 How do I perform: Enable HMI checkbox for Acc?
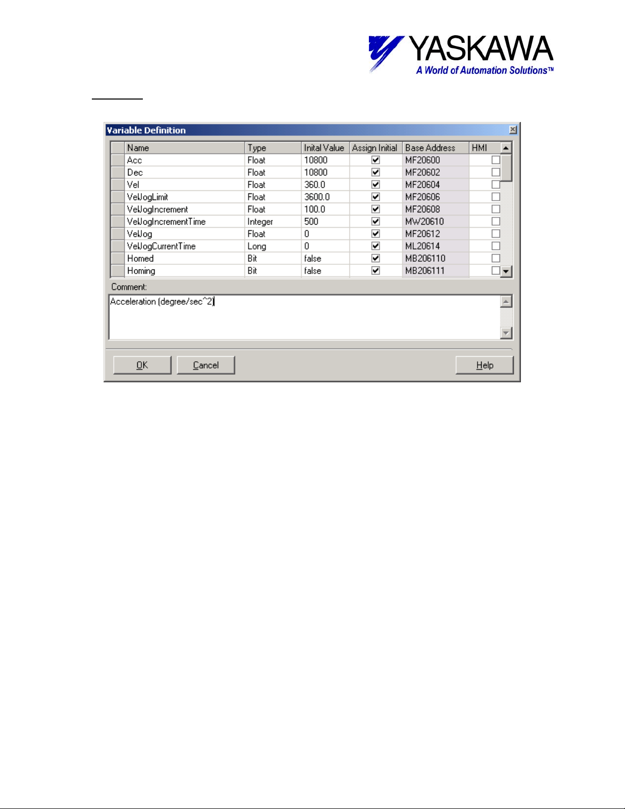495,160
